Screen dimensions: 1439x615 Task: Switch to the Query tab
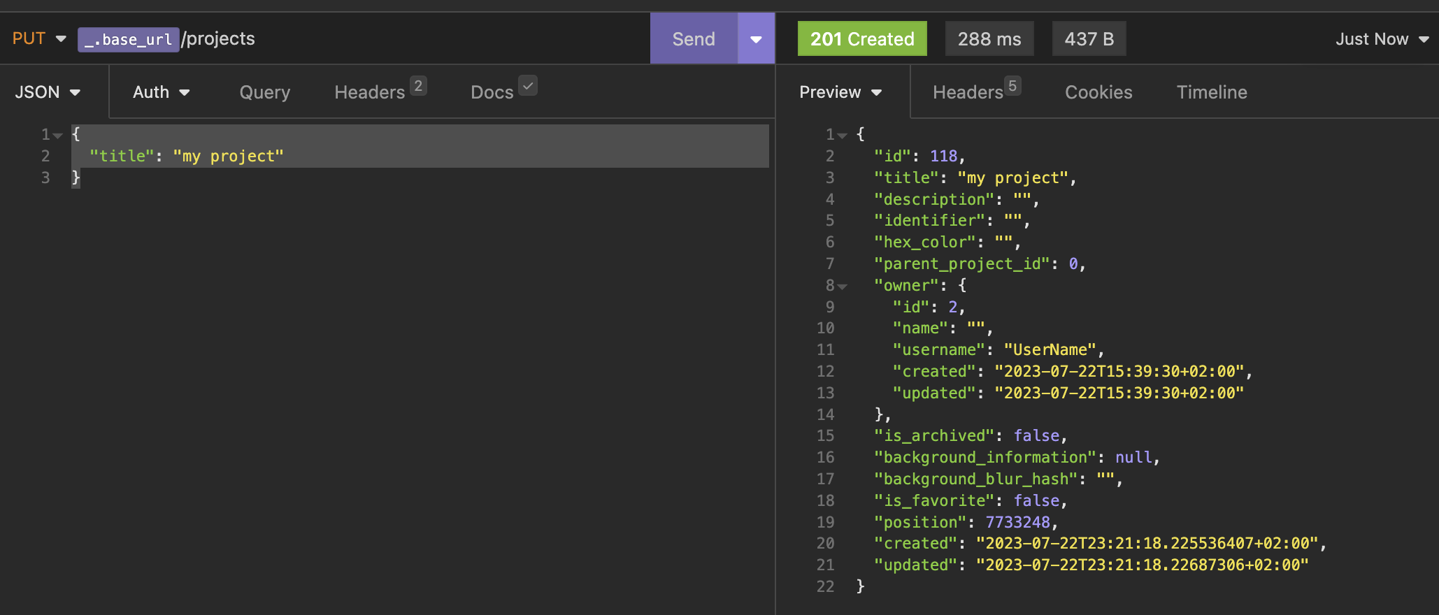(x=264, y=92)
